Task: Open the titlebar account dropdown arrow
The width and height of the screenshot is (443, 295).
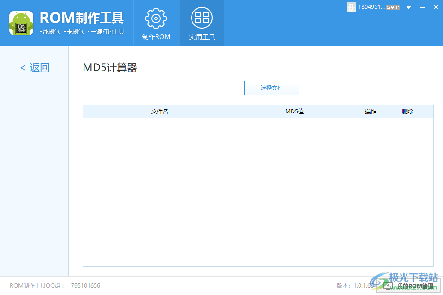Action: 409,7
